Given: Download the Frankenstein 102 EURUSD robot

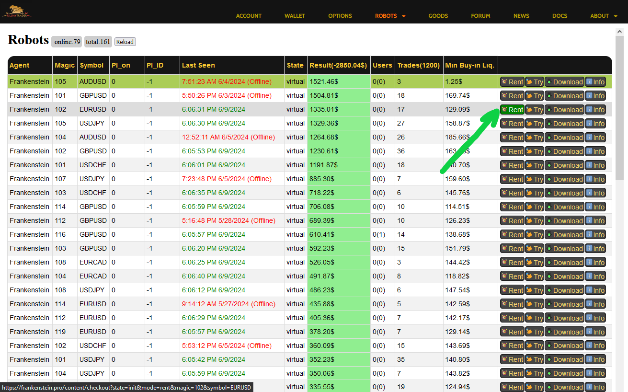Looking at the screenshot, I should click(564, 110).
